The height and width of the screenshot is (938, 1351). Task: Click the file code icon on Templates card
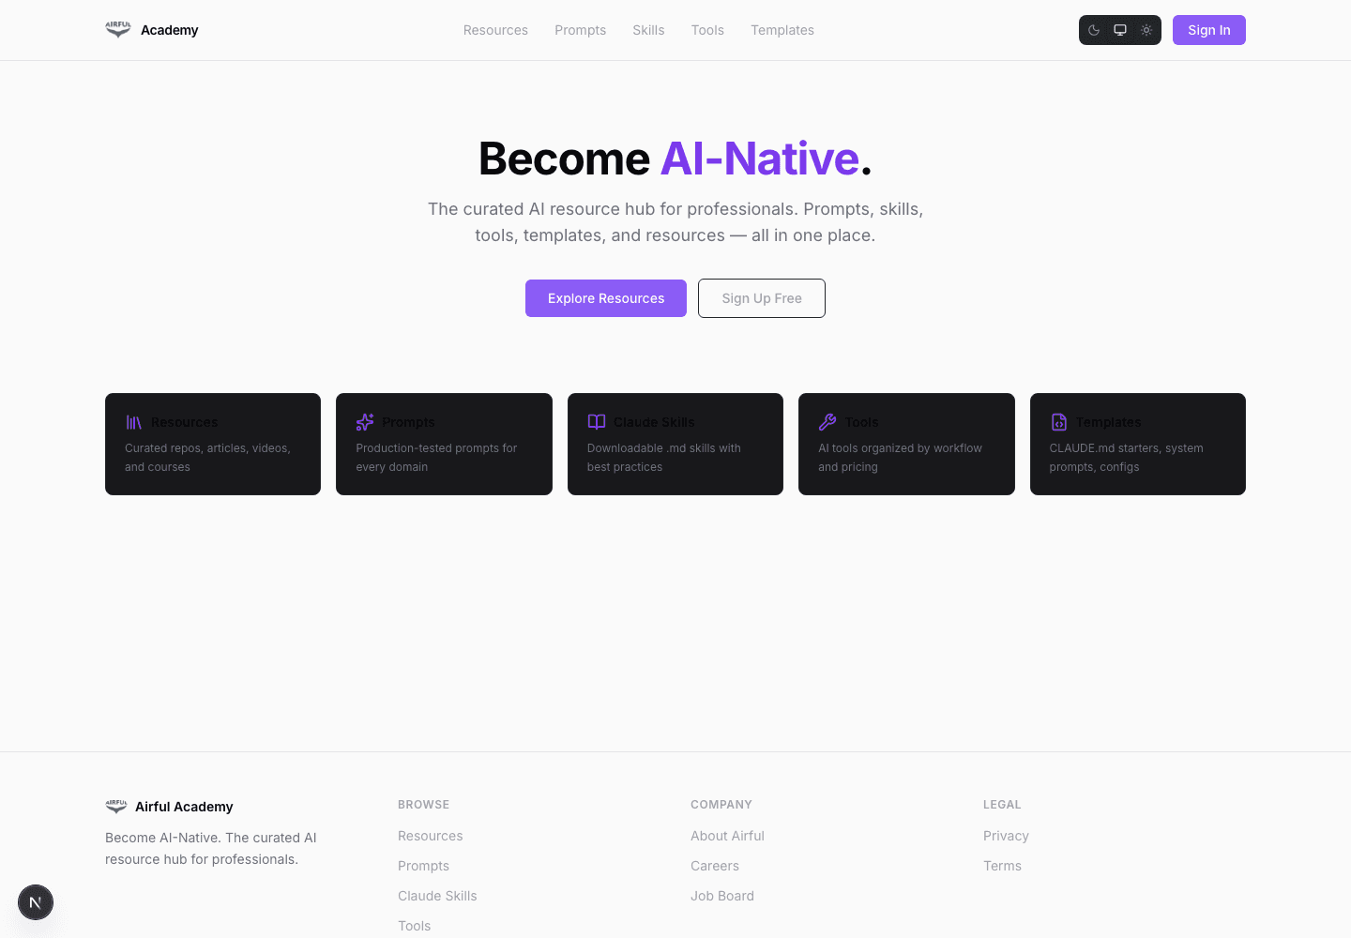[1059, 422]
